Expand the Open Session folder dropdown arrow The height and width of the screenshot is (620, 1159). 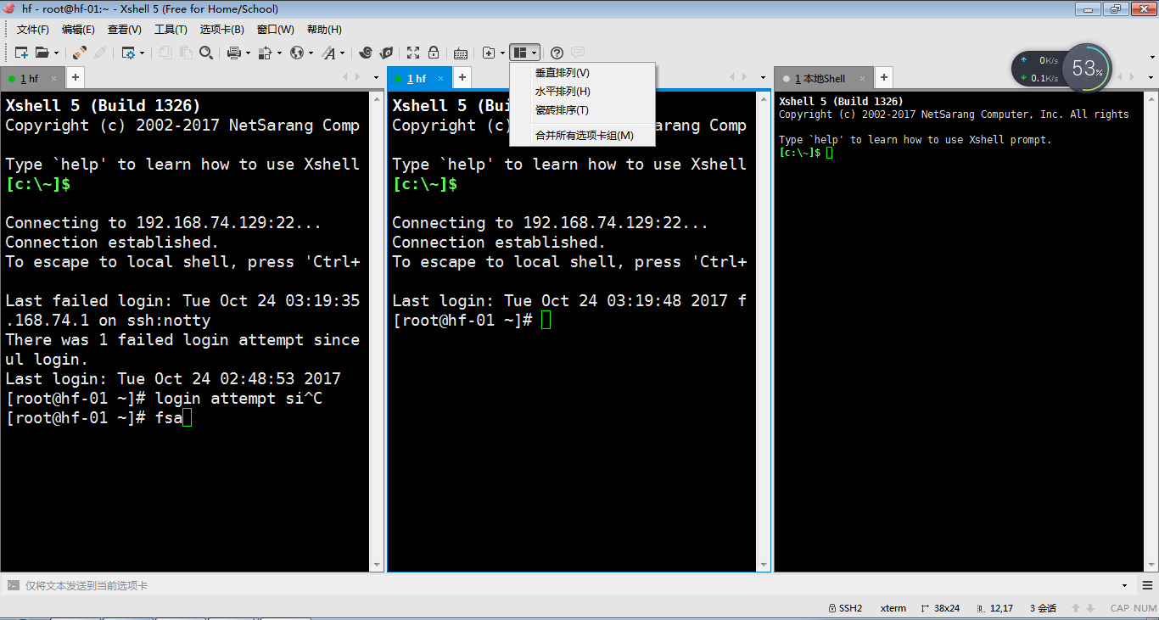[x=56, y=53]
